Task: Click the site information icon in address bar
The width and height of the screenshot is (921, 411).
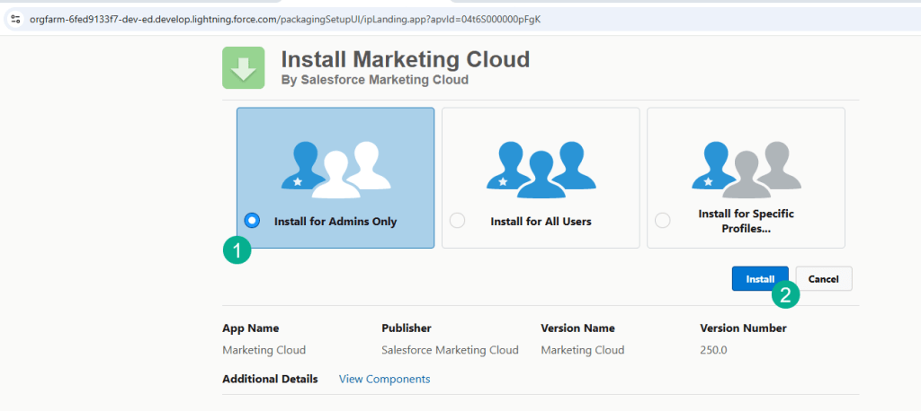Action: point(15,19)
